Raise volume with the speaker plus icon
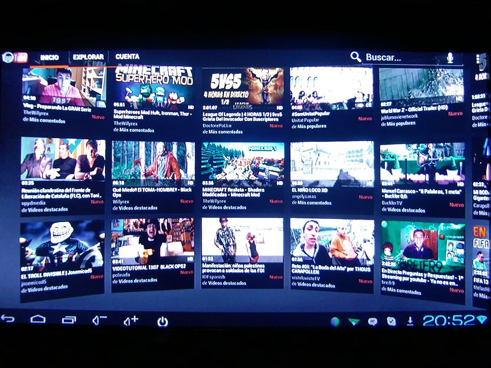Viewport: 491px width, 368px height. click(x=131, y=320)
